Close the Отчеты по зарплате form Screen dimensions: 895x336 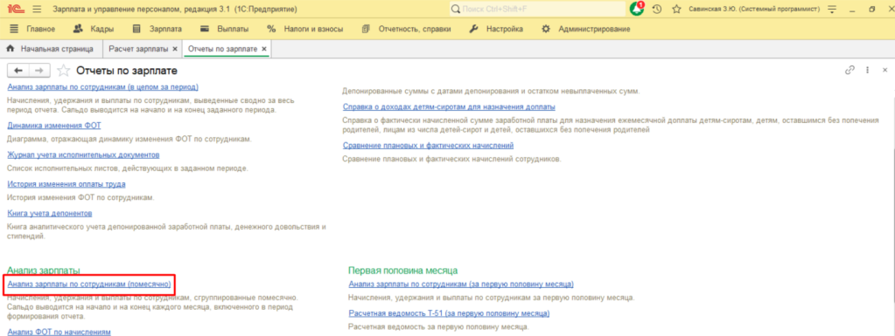click(x=885, y=70)
